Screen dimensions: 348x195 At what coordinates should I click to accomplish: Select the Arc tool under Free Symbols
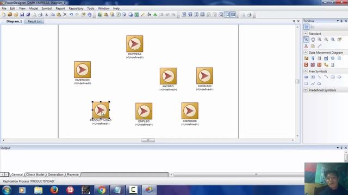click(326, 77)
